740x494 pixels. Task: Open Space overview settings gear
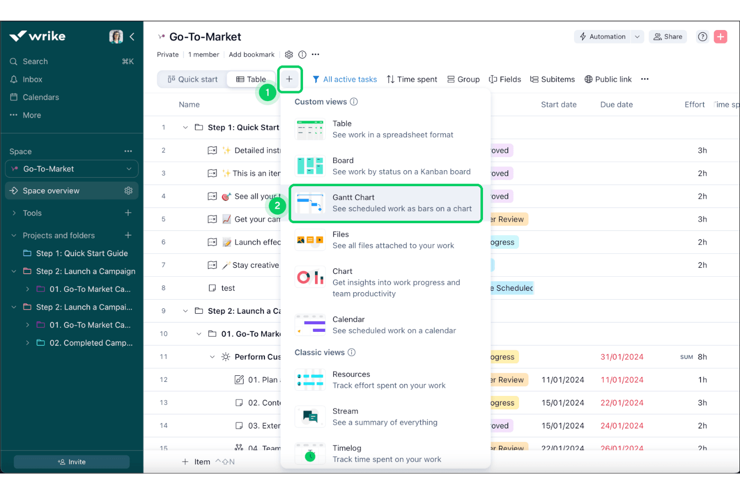[128, 191]
